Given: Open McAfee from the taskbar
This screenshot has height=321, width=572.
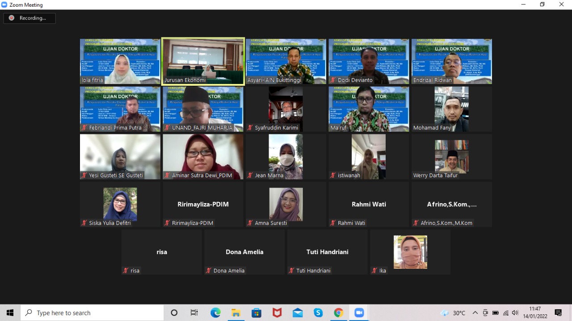Looking at the screenshot, I should click(277, 313).
